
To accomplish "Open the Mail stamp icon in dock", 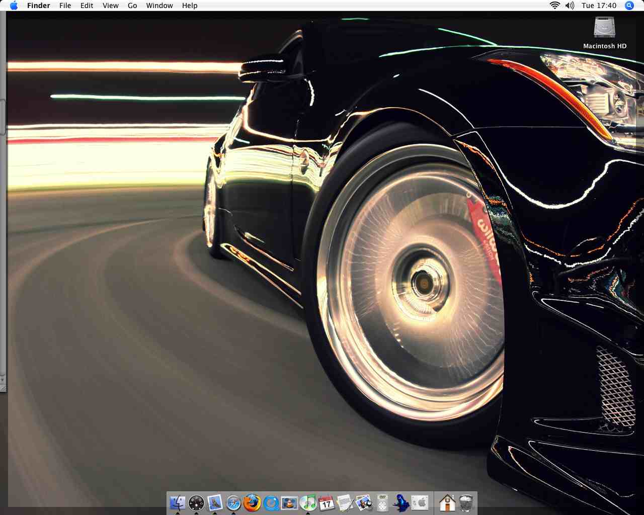I will [215, 502].
